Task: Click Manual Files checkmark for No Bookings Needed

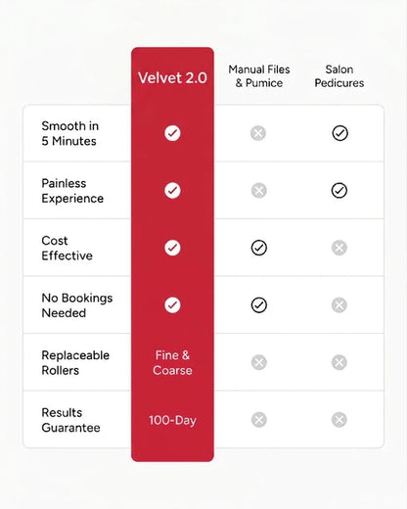Action: (259, 305)
